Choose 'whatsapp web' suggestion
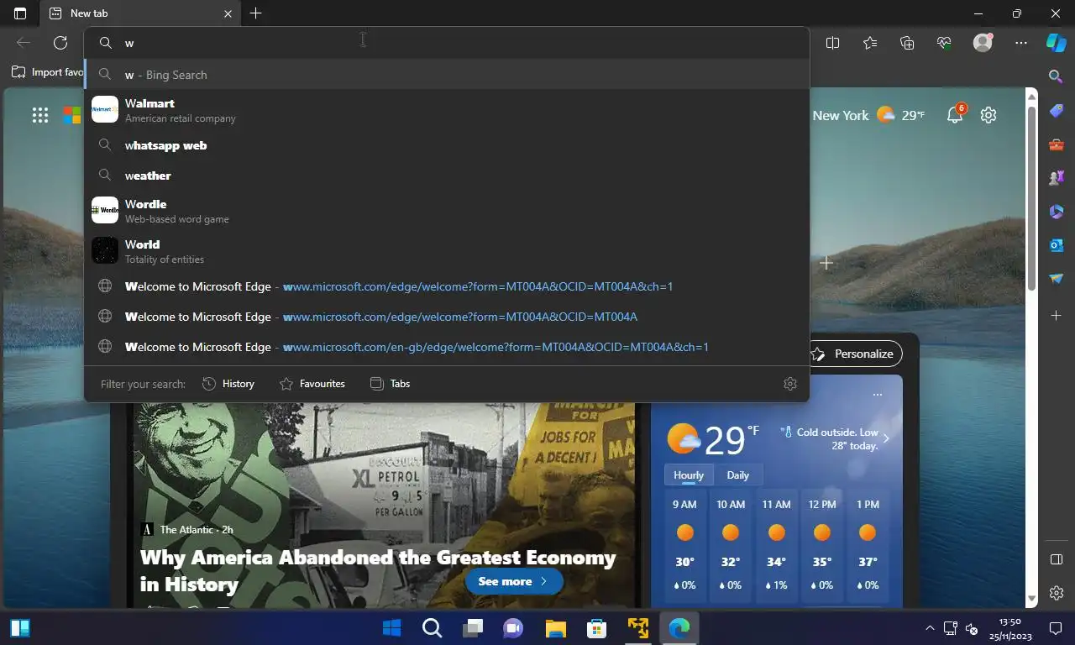 click(446, 145)
